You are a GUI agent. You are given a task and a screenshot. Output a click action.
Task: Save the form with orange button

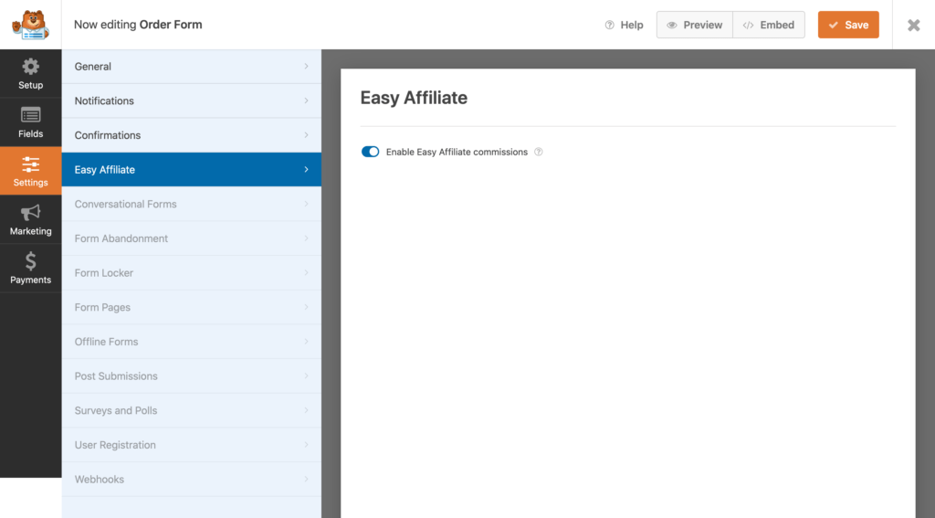[848, 26]
